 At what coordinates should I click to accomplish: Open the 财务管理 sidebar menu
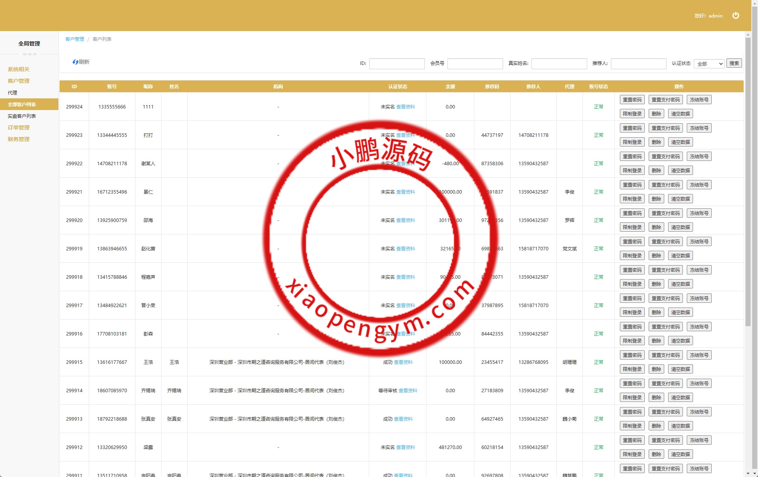[x=19, y=139]
